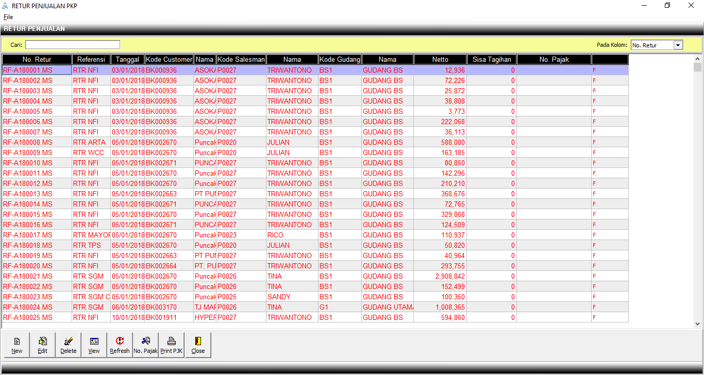The image size is (704, 375).
Task: Click the scrollbar up arrow
Action: [x=698, y=59]
